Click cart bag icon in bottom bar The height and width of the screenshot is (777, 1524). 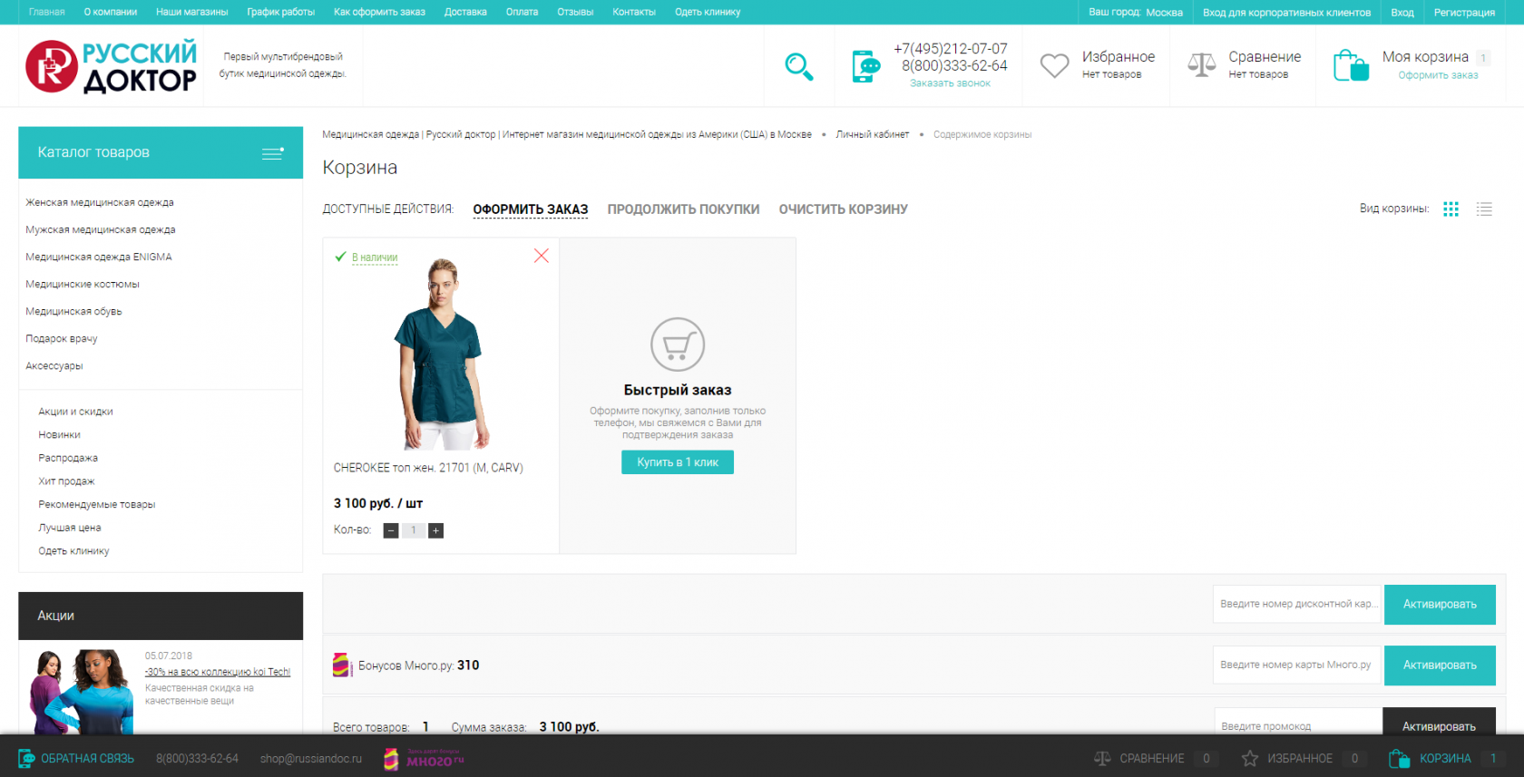(1399, 759)
